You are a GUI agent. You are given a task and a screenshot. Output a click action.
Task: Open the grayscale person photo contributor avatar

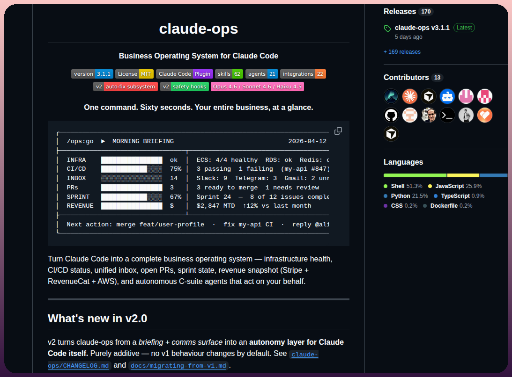pos(466,115)
